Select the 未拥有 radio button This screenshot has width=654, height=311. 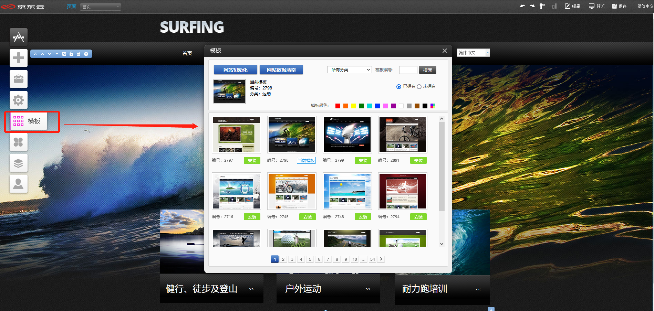click(419, 87)
